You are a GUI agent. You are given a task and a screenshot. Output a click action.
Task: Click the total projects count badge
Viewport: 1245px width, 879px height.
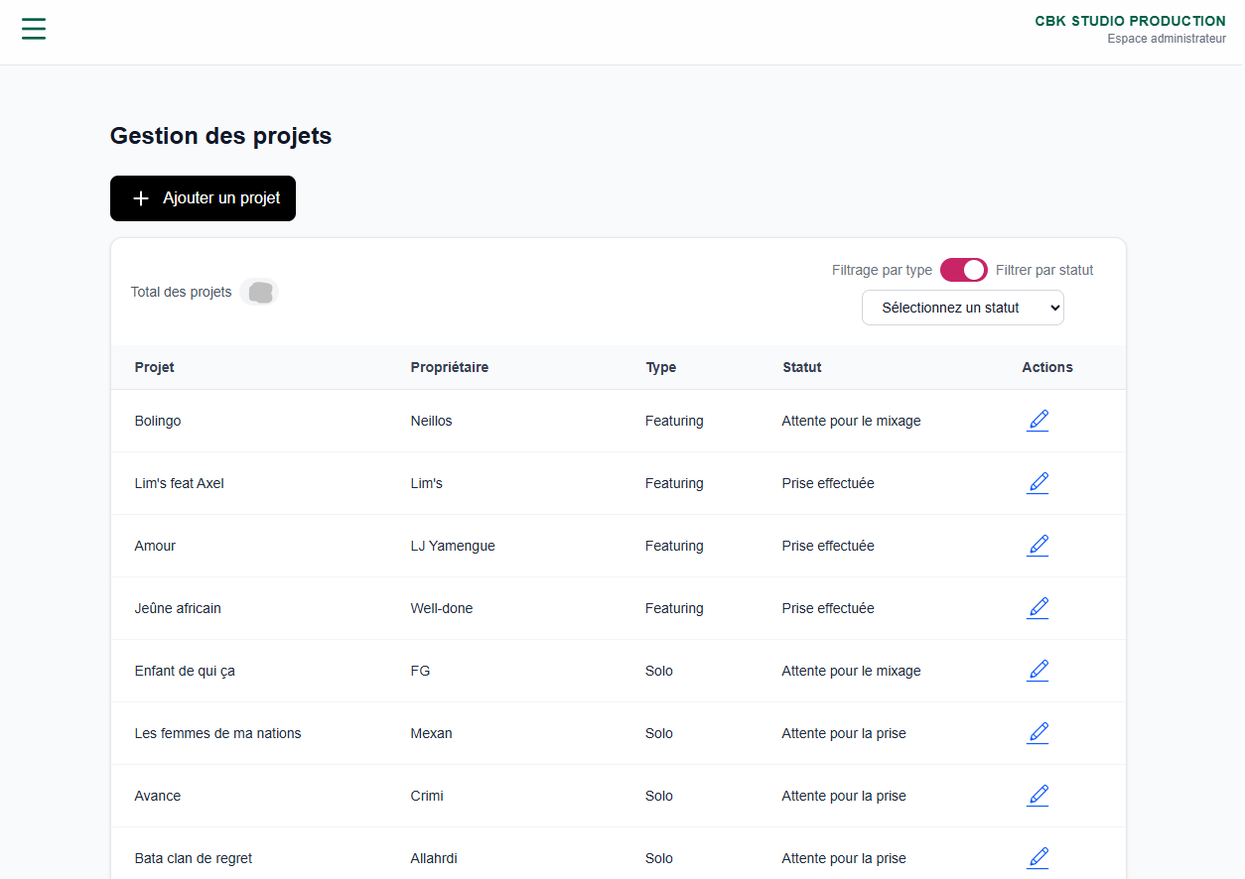260,293
